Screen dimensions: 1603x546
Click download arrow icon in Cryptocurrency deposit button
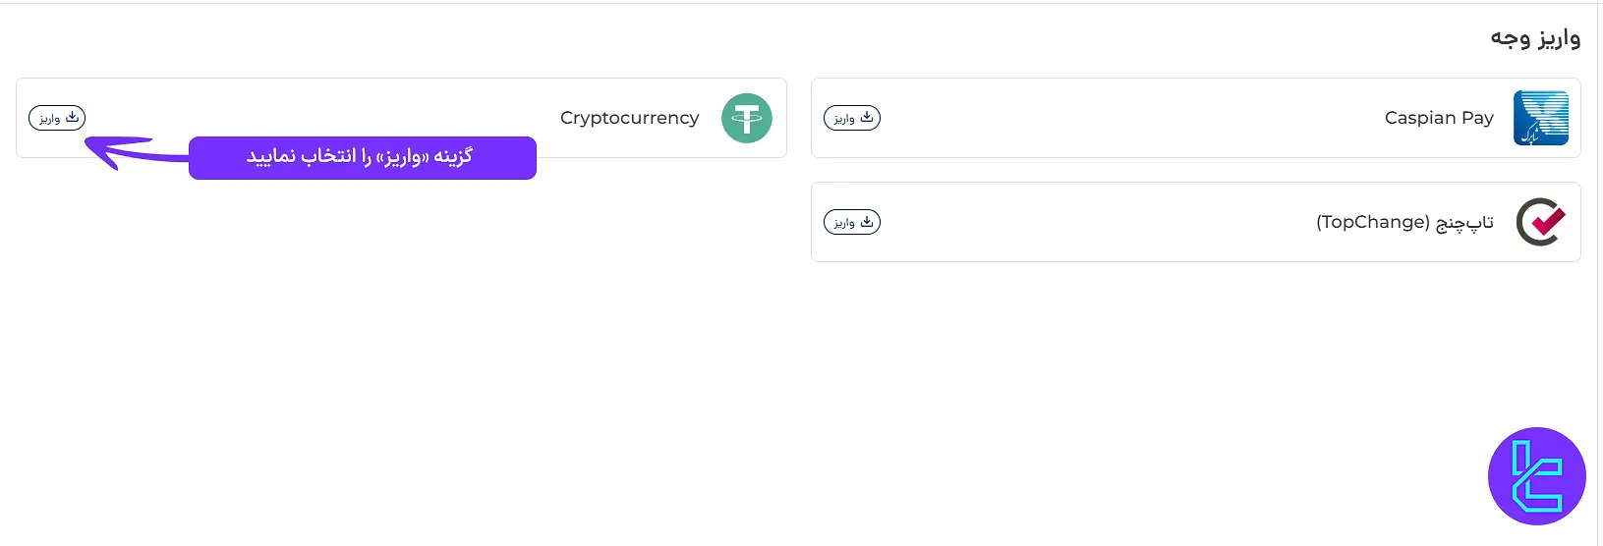click(x=72, y=117)
